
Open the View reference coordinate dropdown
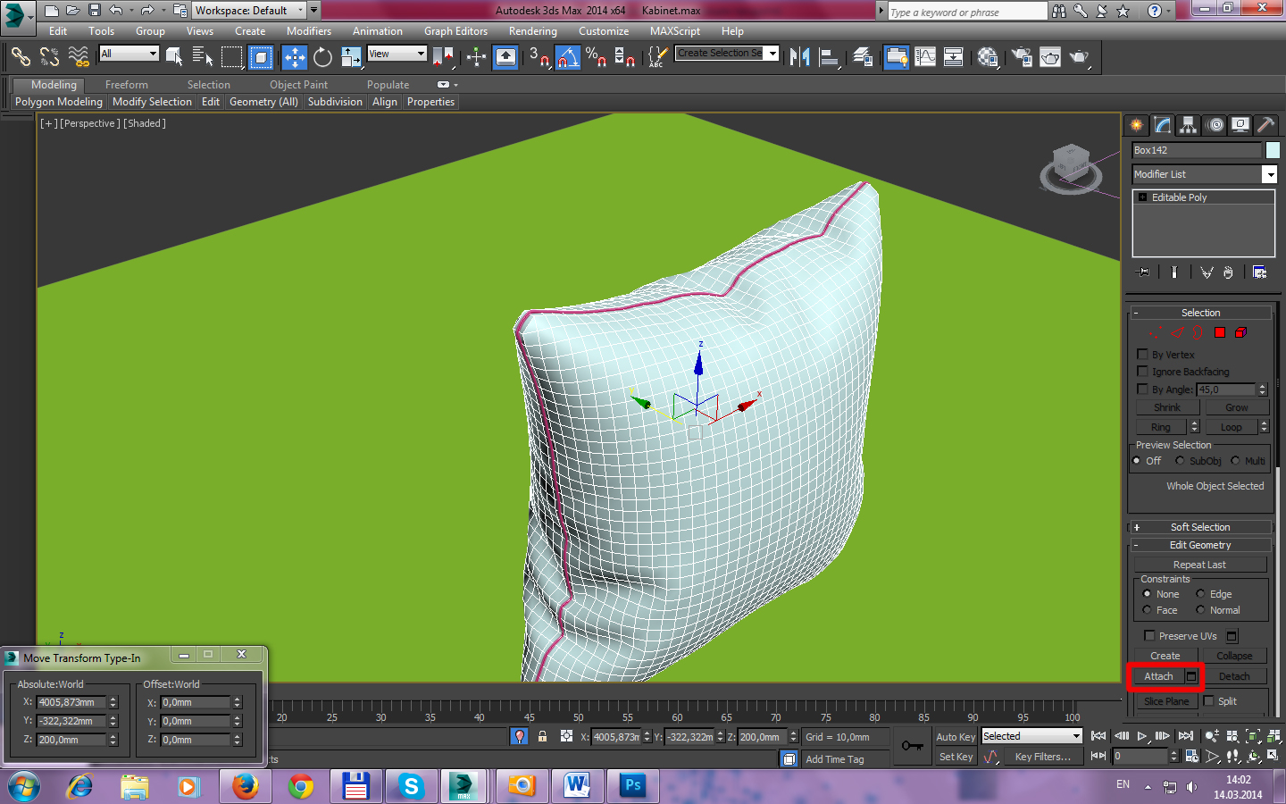coord(397,54)
